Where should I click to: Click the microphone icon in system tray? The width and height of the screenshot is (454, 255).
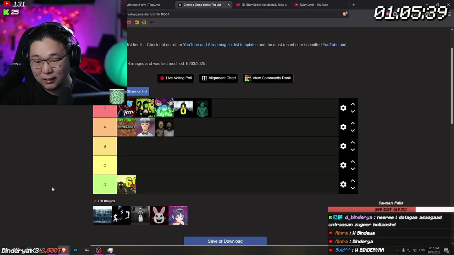[403, 250]
